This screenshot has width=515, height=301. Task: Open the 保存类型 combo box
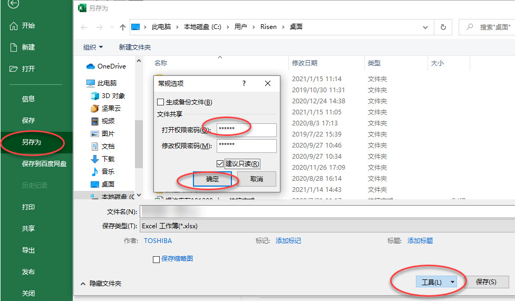tap(327, 226)
